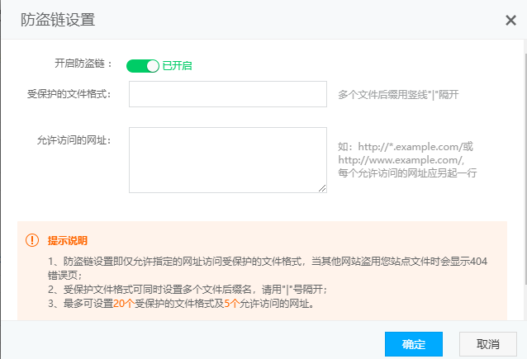Close the 防盗链设置 dialog with the X
The image size is (527, 359).
510,21
